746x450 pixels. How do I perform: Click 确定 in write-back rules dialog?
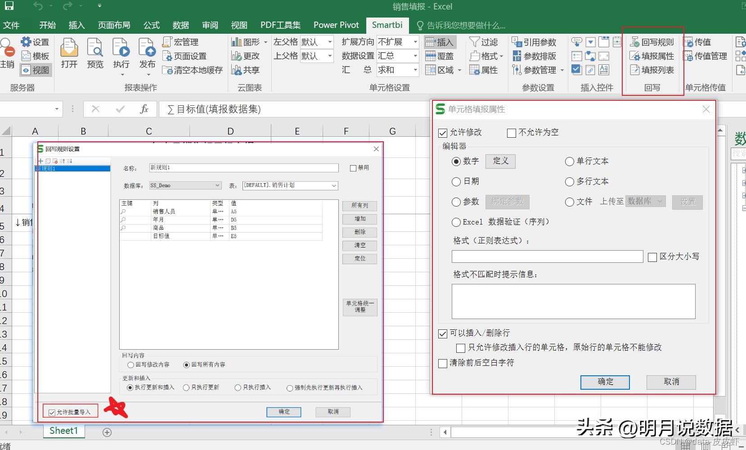tap(284, 412)
